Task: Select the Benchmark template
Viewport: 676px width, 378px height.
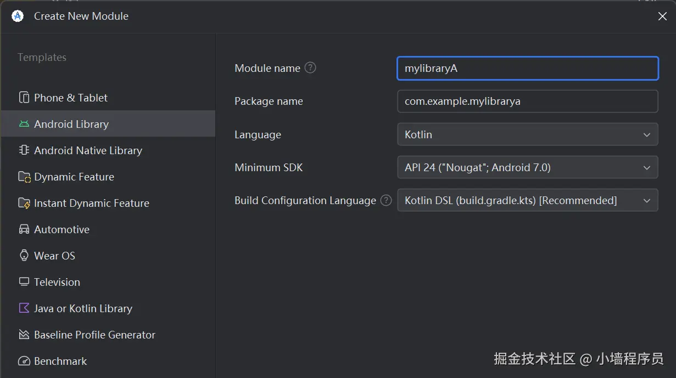Action: click(60, 361)
